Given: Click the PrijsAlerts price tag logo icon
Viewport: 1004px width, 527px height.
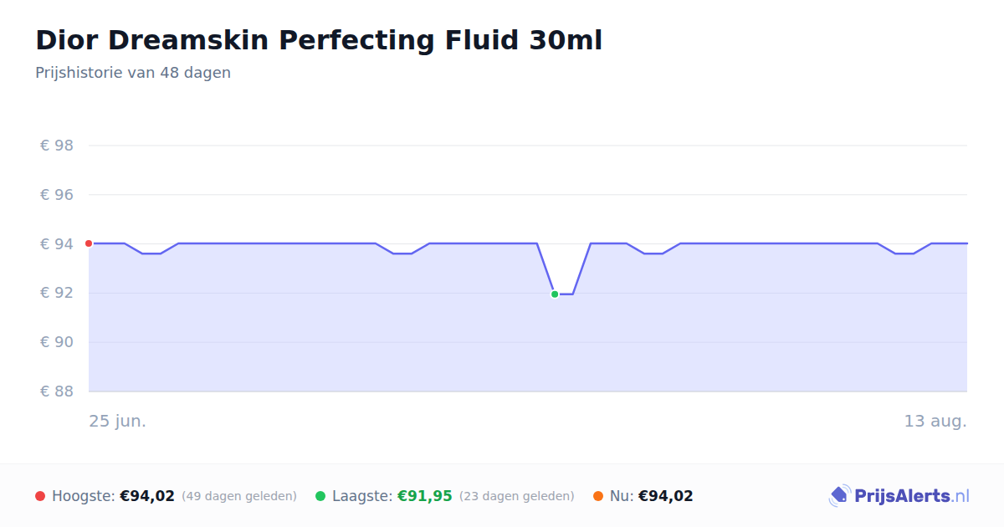Looking at the screenshot, I should pyautogui.click(x=840, y=496).
